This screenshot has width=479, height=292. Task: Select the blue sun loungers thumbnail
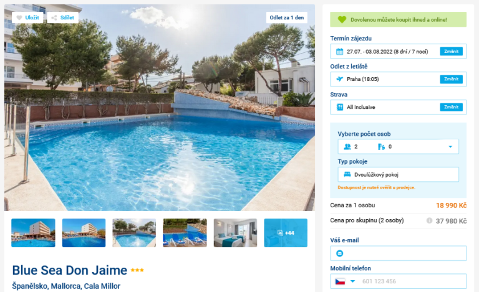tap(185, 233)
